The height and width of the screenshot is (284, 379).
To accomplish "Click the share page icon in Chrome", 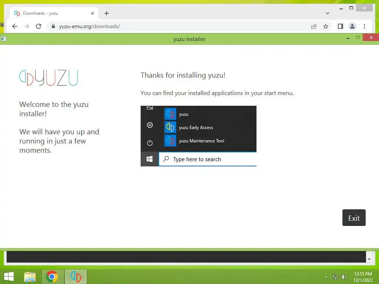I will point(314,26).
